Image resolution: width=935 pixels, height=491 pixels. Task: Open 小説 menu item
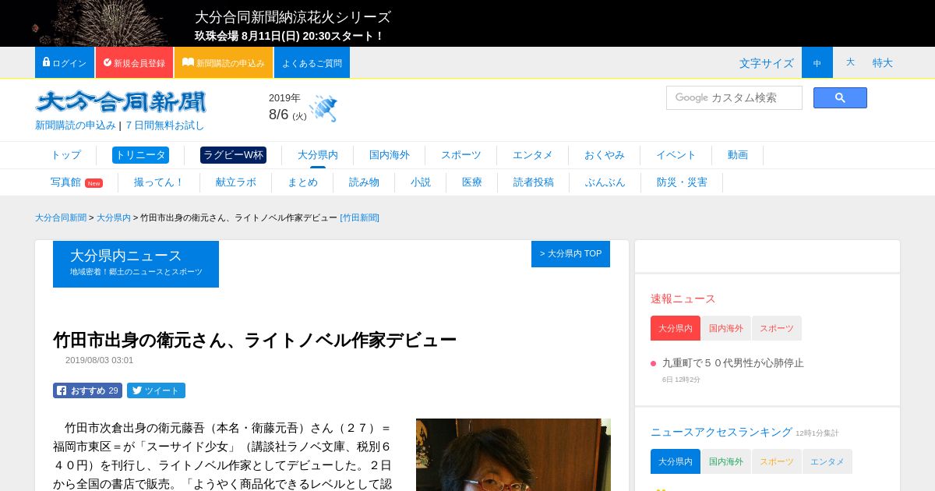(421, 182)
